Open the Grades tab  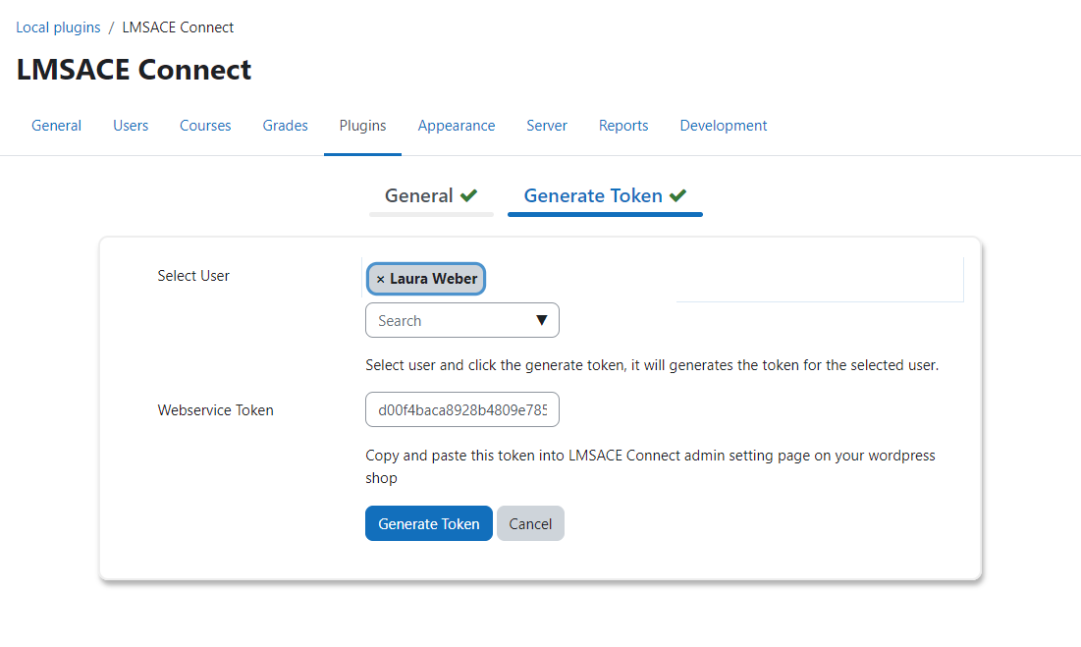click(x=285, y=126)
